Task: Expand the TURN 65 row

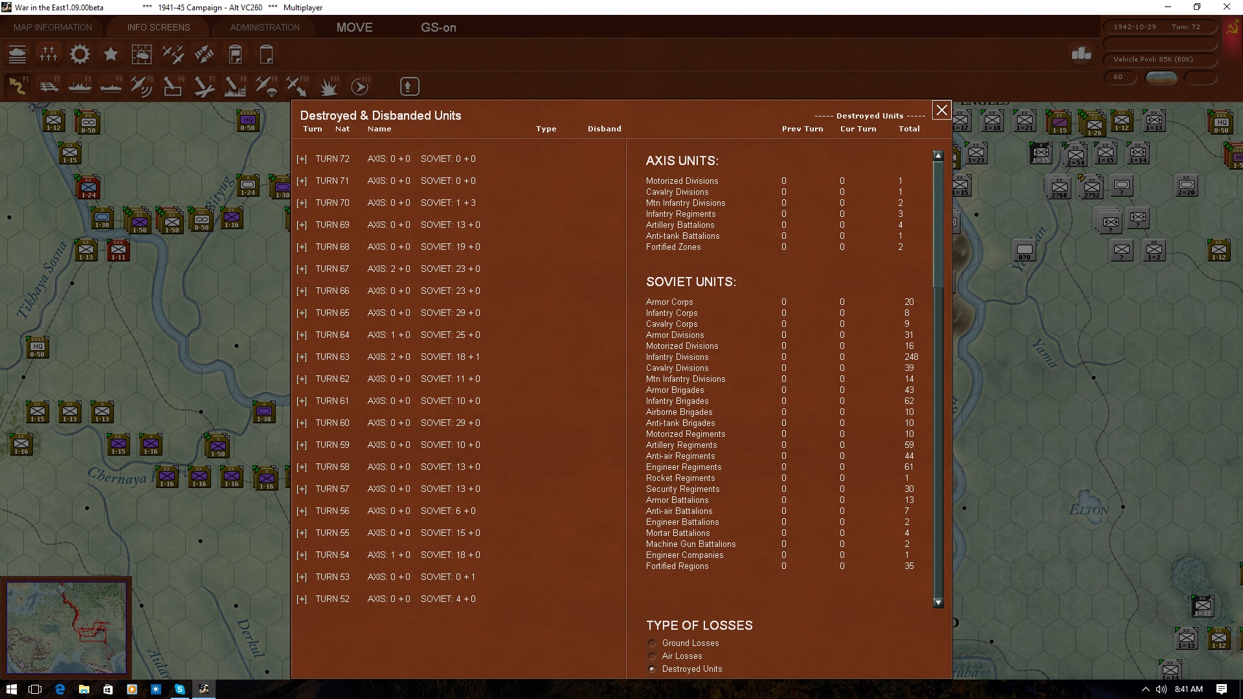Action: coord(302,313)
